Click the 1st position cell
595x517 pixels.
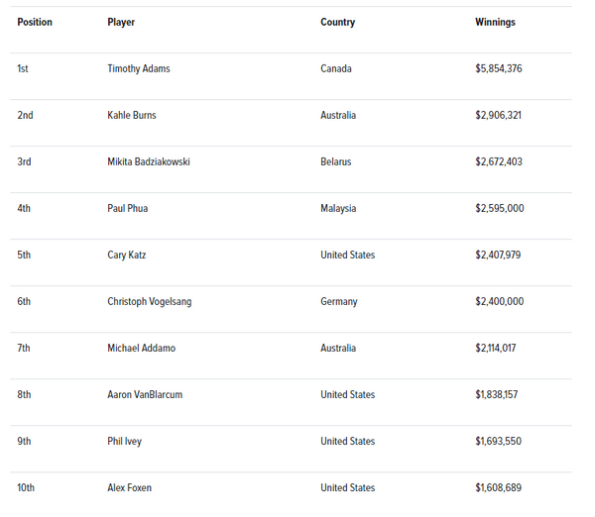[x=23, y=68]
